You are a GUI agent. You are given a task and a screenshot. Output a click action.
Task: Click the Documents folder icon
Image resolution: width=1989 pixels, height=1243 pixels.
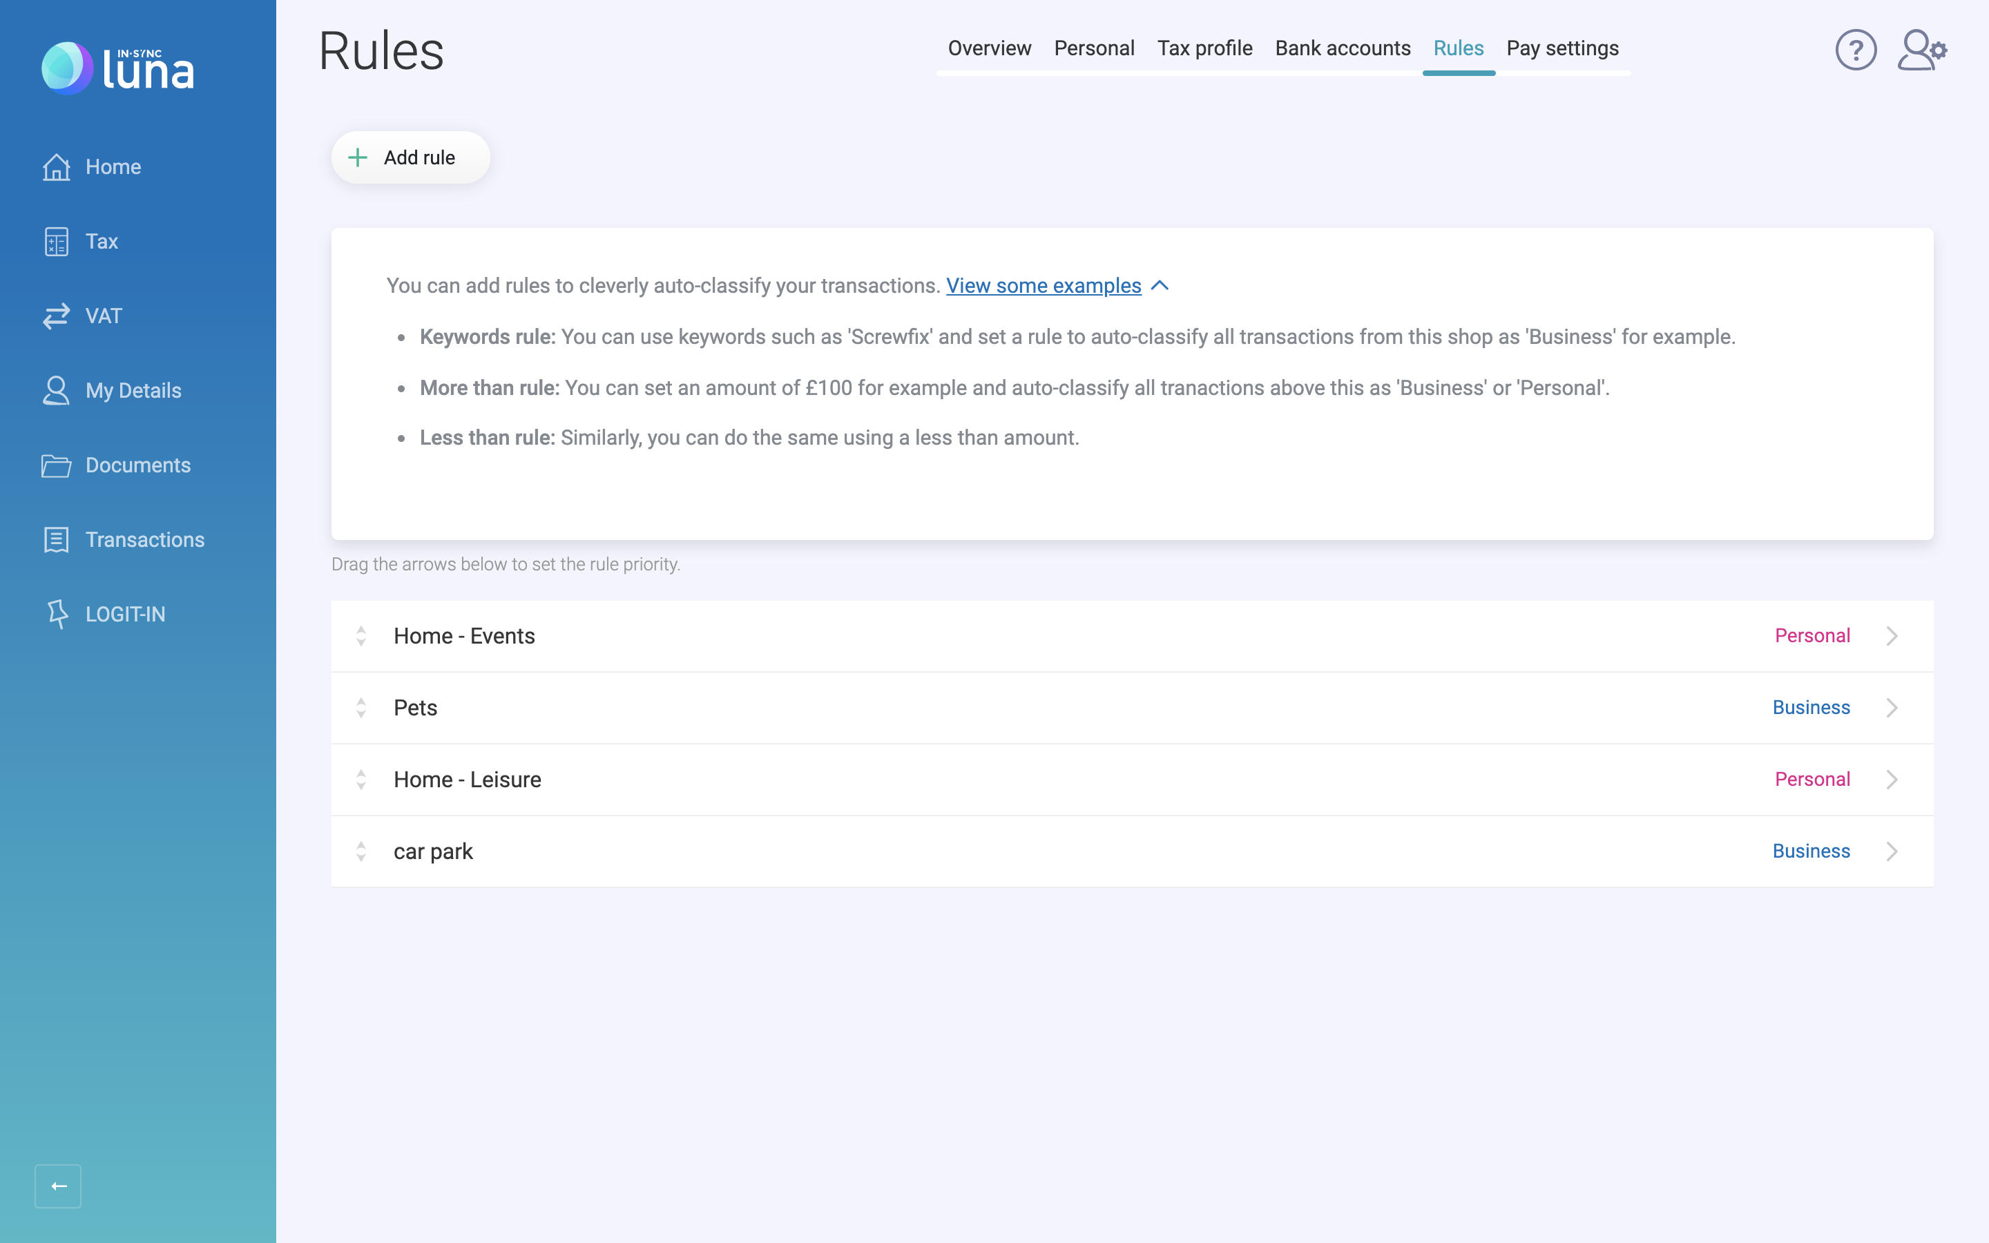pyautogui.click(x=56, y=465)
